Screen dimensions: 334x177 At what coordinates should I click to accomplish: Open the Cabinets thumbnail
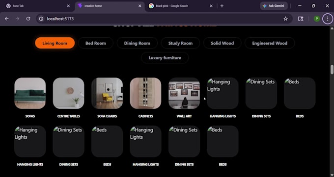[146, 93]
